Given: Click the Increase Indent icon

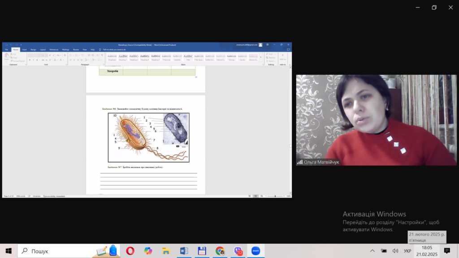Looking at the screenshot, I should coord(93,55).
